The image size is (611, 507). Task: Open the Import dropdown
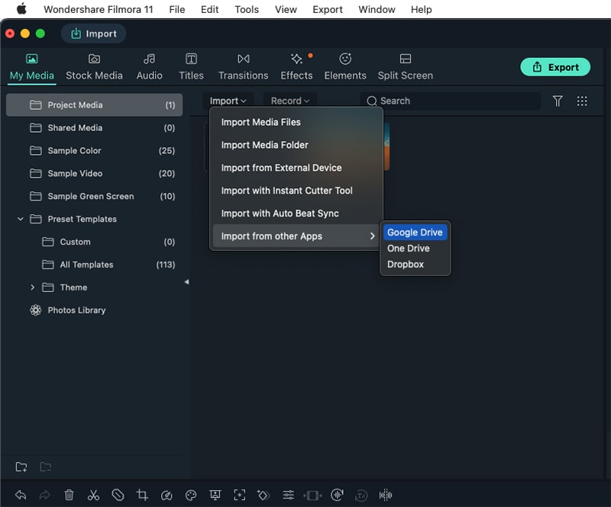[228, 101]
